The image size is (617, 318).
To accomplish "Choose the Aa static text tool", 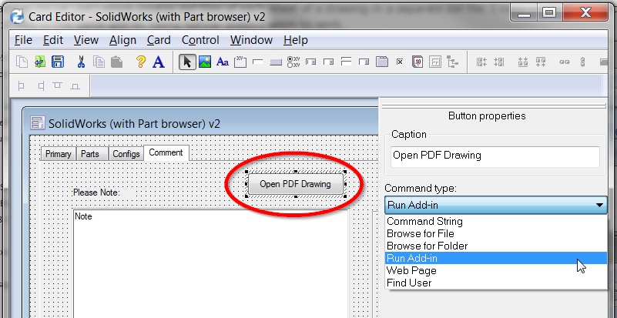I will [223, 62].
